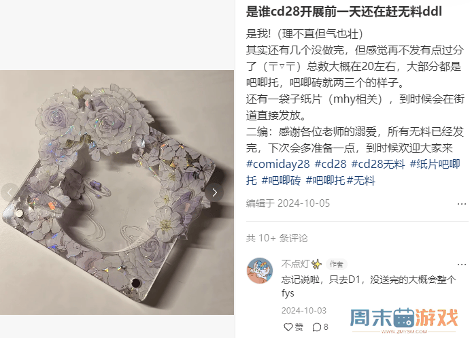
Task: Open the #吧唧托 hashtag
Action: coord(325,181)
